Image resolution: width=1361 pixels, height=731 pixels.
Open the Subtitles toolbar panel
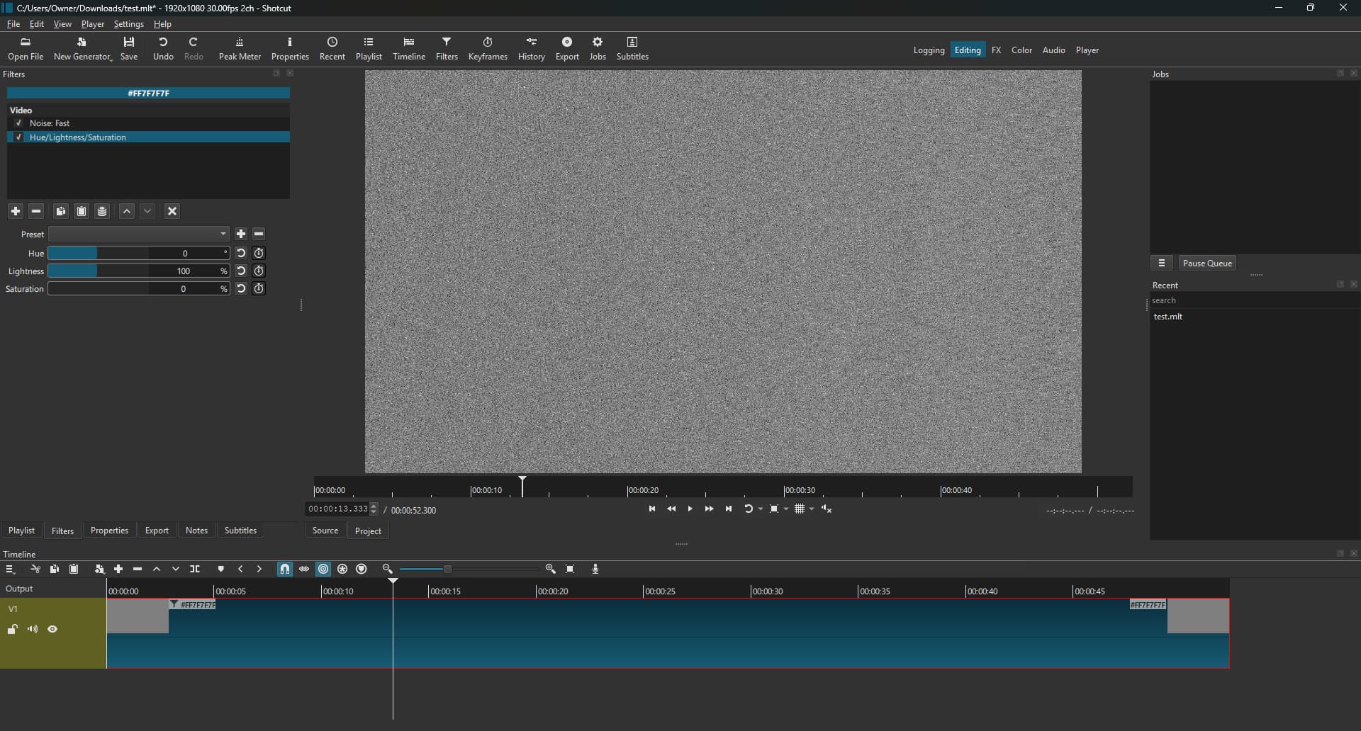click(x=632, y=48)
